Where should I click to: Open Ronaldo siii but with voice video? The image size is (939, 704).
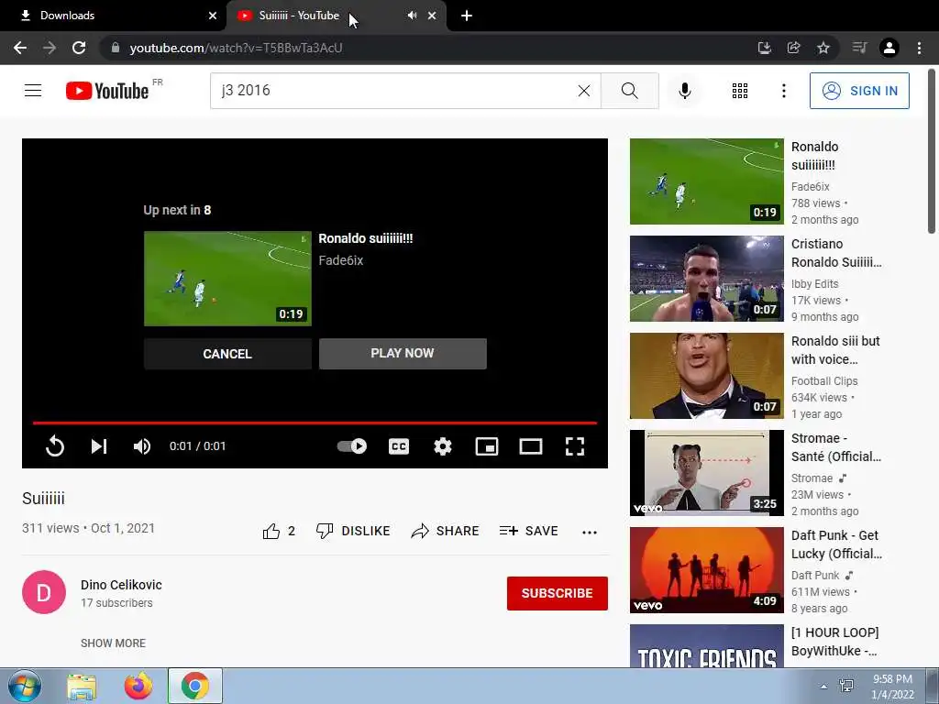click(x=707, y=375)
